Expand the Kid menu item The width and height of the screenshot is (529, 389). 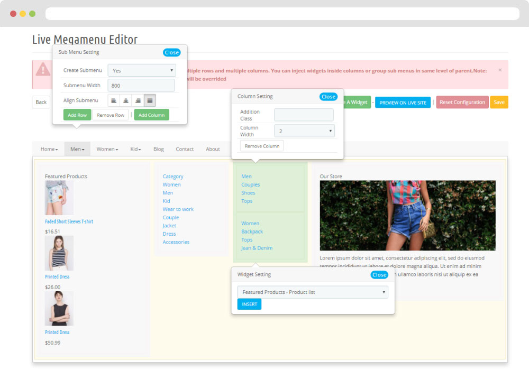135,149
